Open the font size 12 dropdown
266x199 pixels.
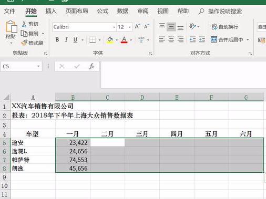pyautogui.click(x=130, y=27)
